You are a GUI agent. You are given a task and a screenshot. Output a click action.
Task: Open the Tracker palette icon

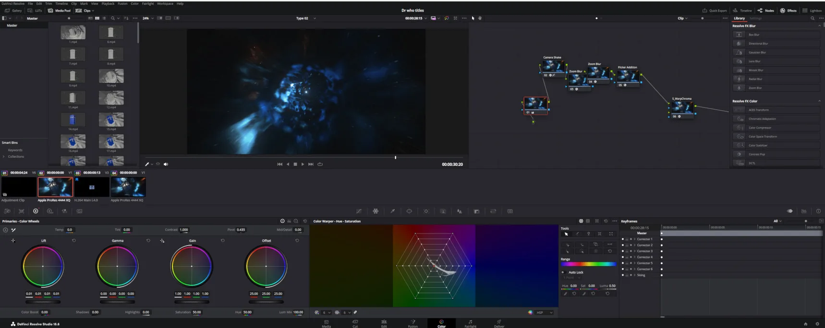(426, 211)
